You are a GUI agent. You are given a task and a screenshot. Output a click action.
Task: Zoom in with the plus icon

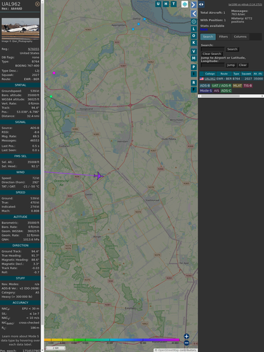click(187, 336)
